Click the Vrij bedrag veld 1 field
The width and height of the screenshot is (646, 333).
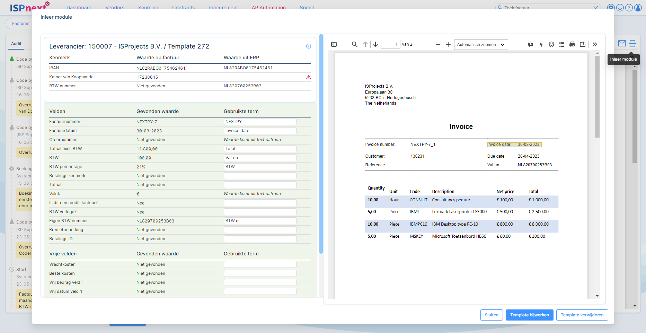[x=260, y=282]
